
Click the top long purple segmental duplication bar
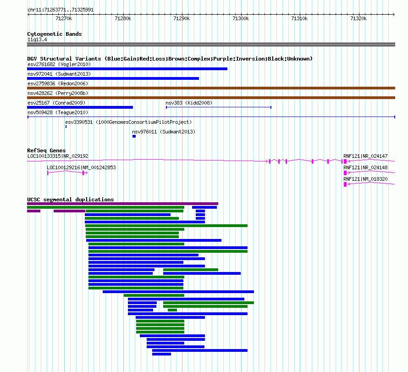[x=122, y=204]
